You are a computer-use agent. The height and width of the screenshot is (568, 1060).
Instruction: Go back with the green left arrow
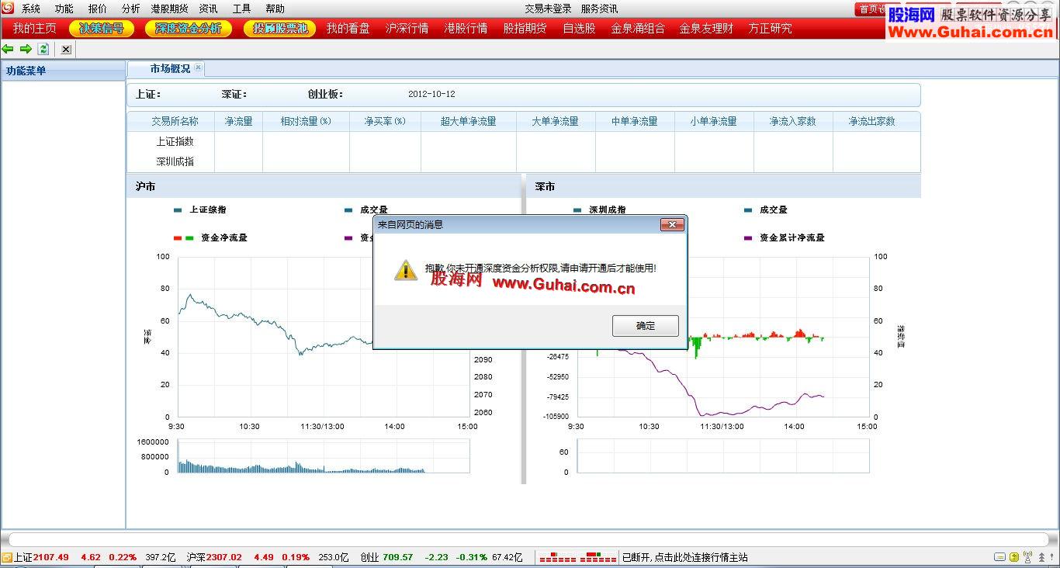(8, 49)
